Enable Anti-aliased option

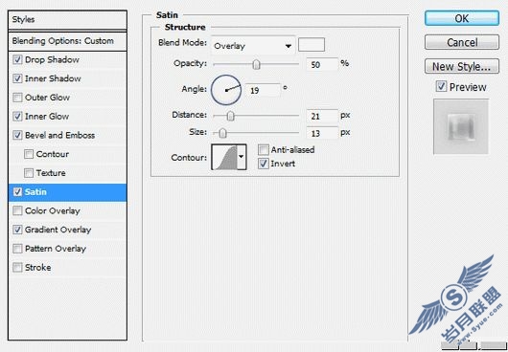[x=264, y=149]
